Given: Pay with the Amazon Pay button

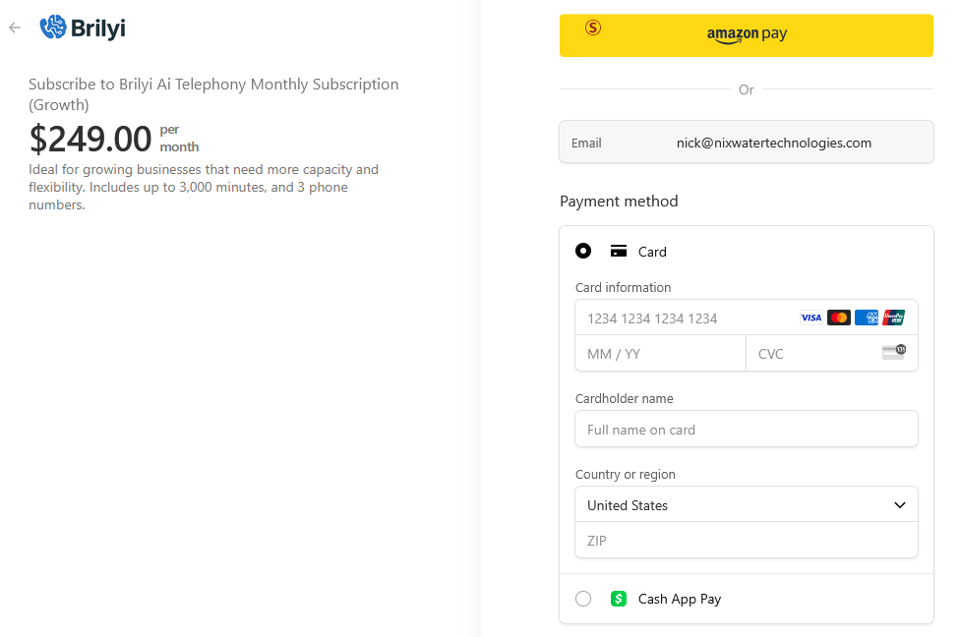Looking at the screenshot, I should click(x=747, y=35).
